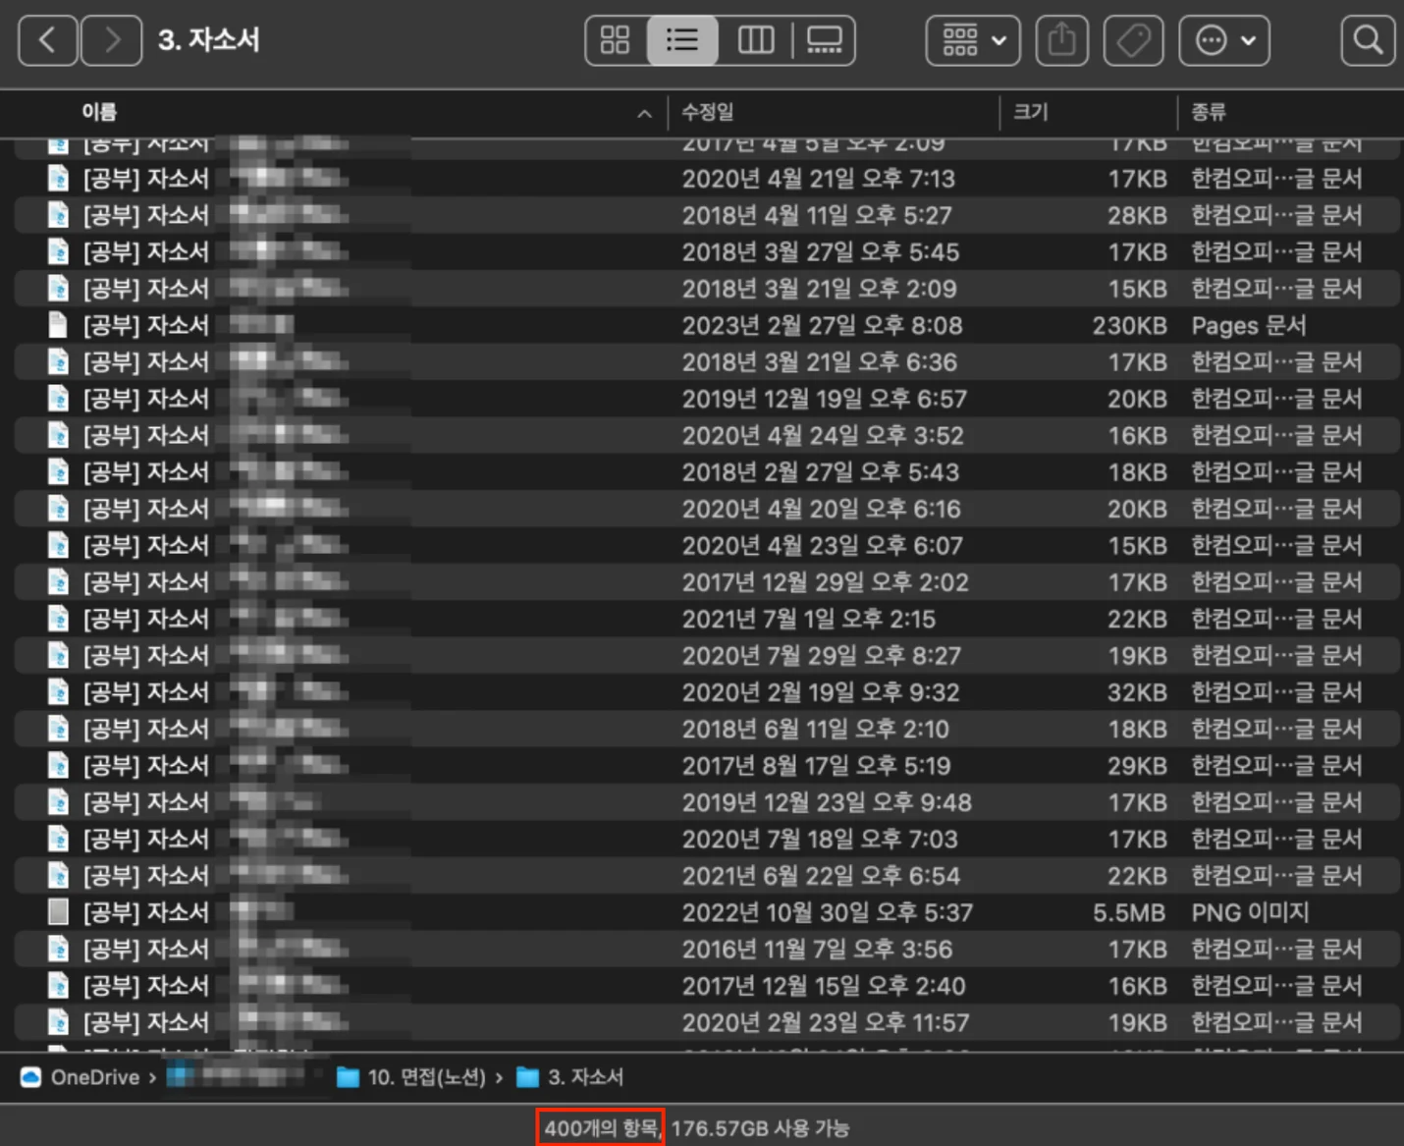This screenshot has height=1146, width=1404.
Task: Click HWP document icon for 2018년 4월 11일 file
Action: [58, 215]
